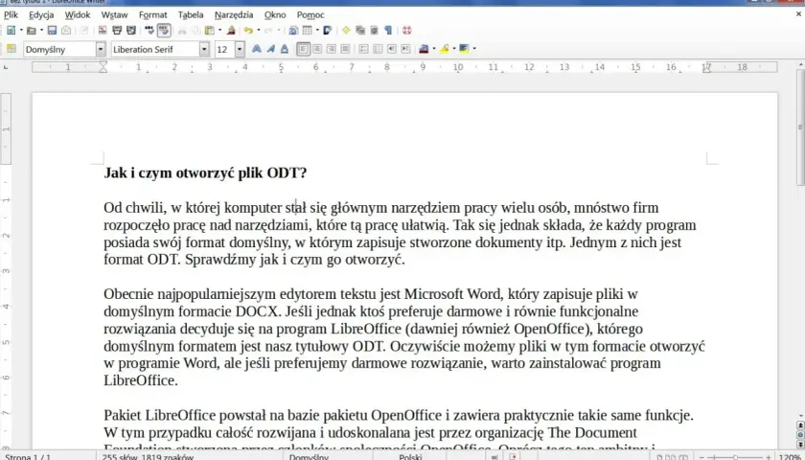Open the Navigator compass icon

click(x=346, y=31)
